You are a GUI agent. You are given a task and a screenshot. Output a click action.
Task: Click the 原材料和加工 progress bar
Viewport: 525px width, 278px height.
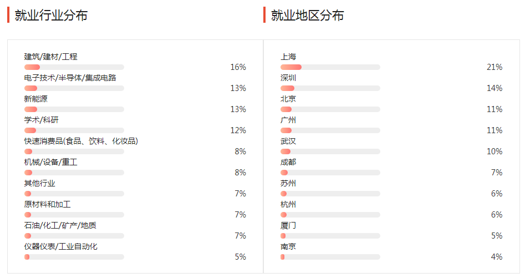(x=74, y=215)
